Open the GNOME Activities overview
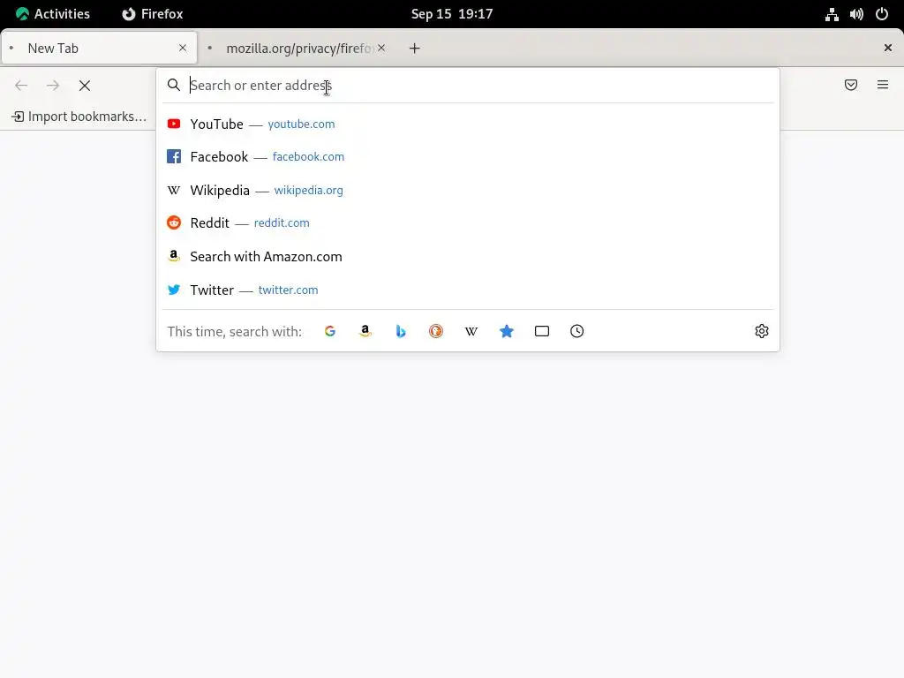904x678 pixels. point(52,14)
